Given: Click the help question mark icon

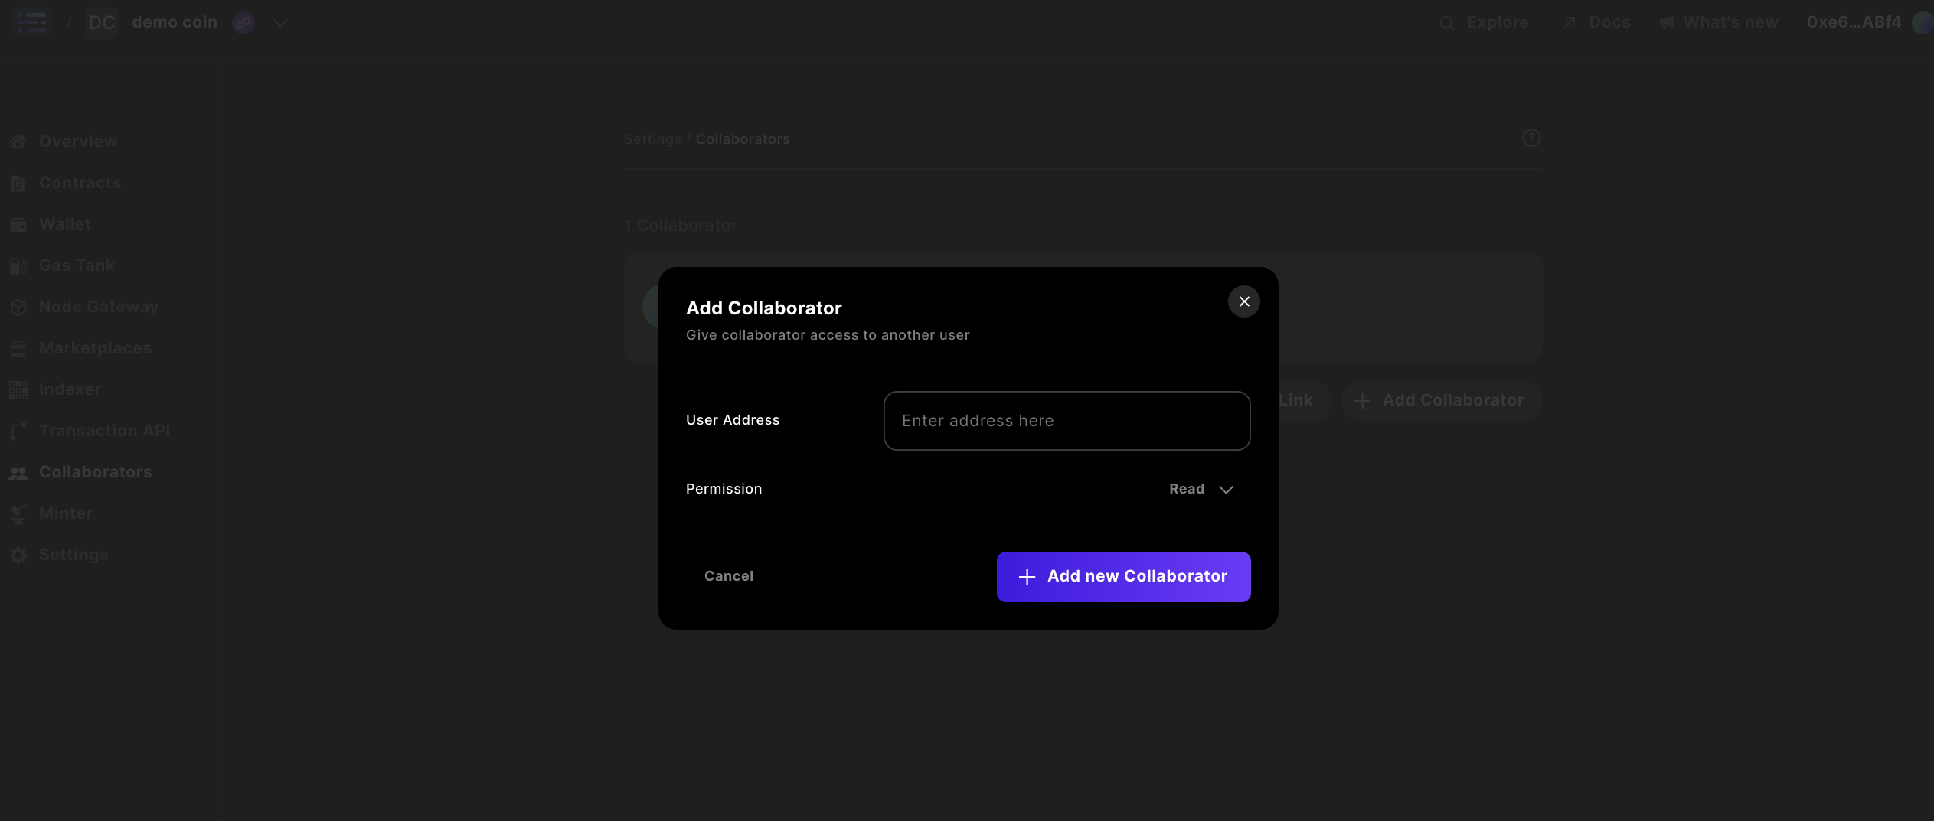Looking at the screenshot, I should [1532, 138].
